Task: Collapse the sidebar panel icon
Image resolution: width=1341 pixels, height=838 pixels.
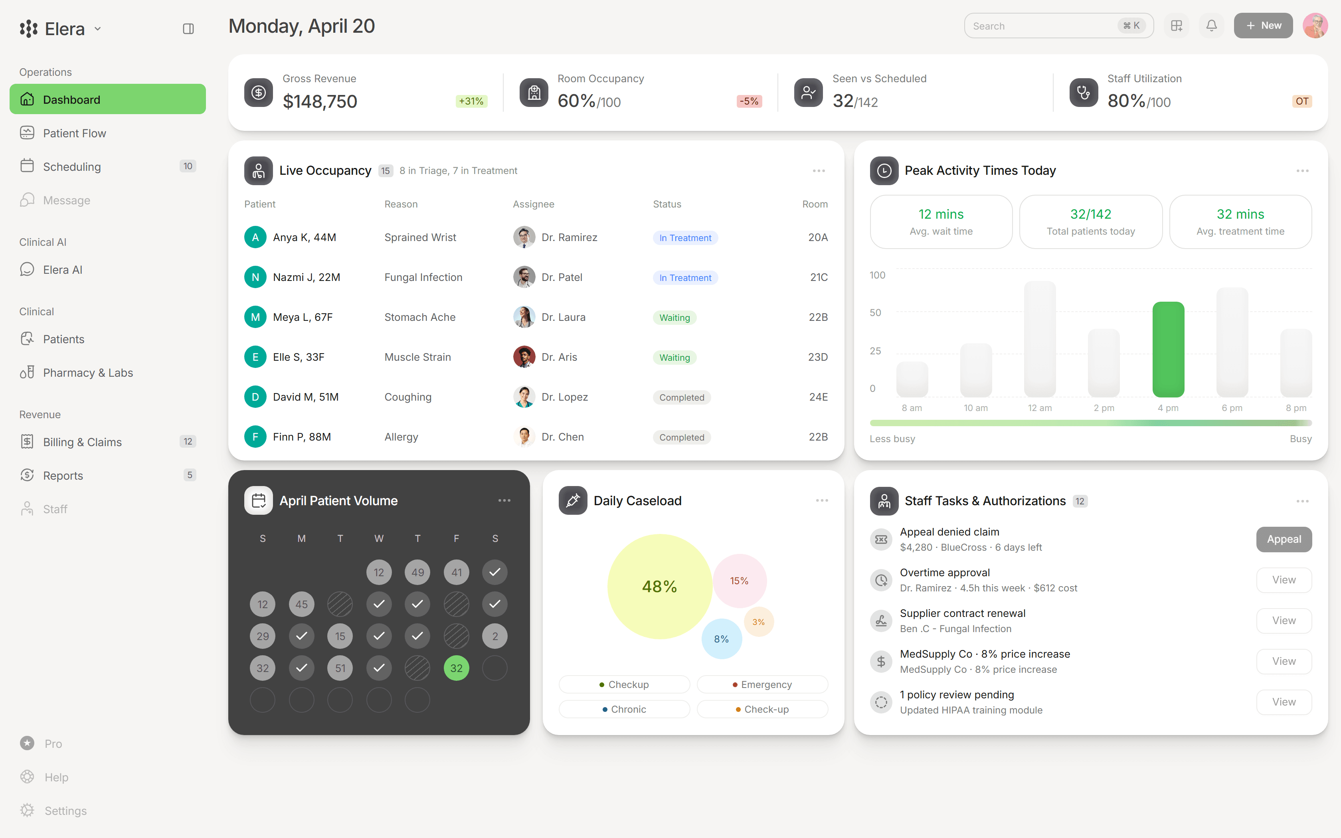Action: [188, 28]
